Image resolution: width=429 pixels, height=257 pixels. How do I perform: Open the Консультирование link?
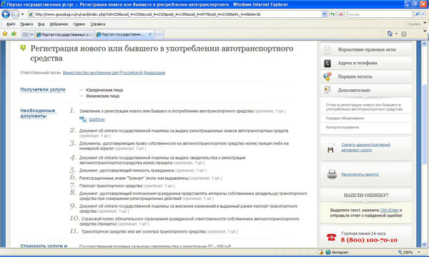tap(342, 127)
